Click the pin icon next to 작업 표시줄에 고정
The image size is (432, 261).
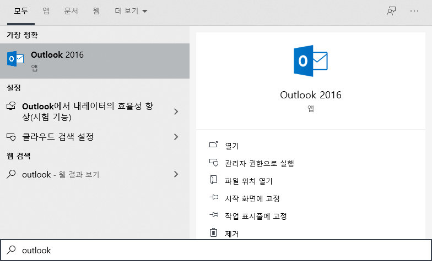pyautogui.click(x=214, y=215)
